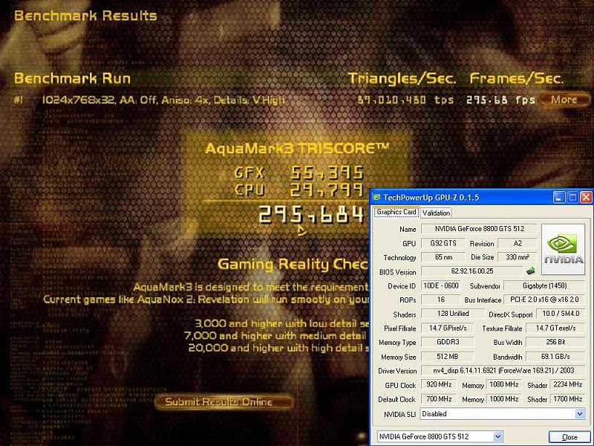Switch to the Graphics Card tab

(x=396, y=212)
